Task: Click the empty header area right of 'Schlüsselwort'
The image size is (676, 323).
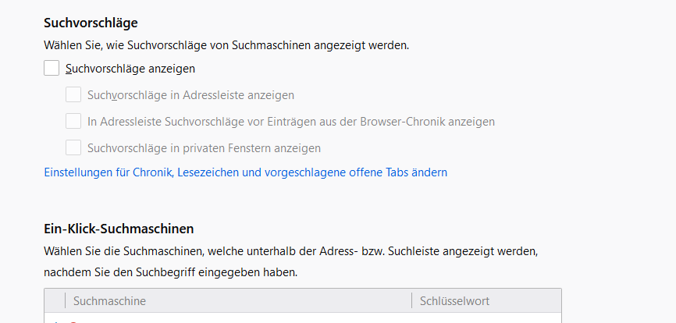Action: 531,301
